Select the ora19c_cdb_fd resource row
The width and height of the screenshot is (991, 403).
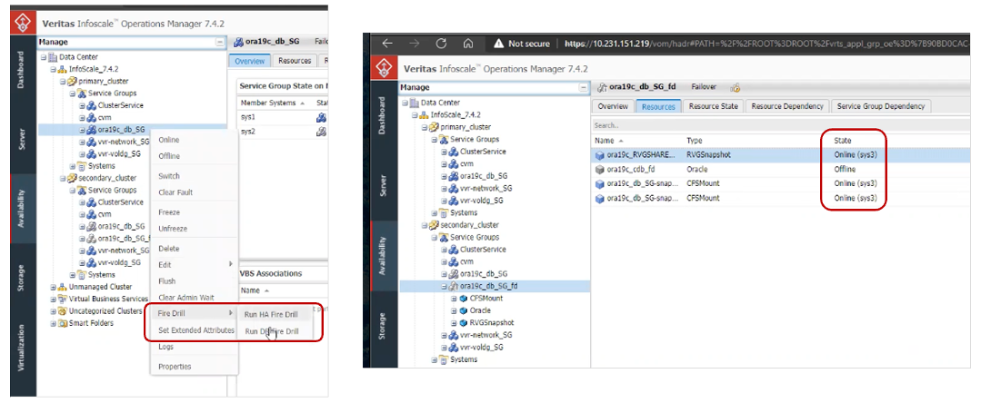pos(780,169)
